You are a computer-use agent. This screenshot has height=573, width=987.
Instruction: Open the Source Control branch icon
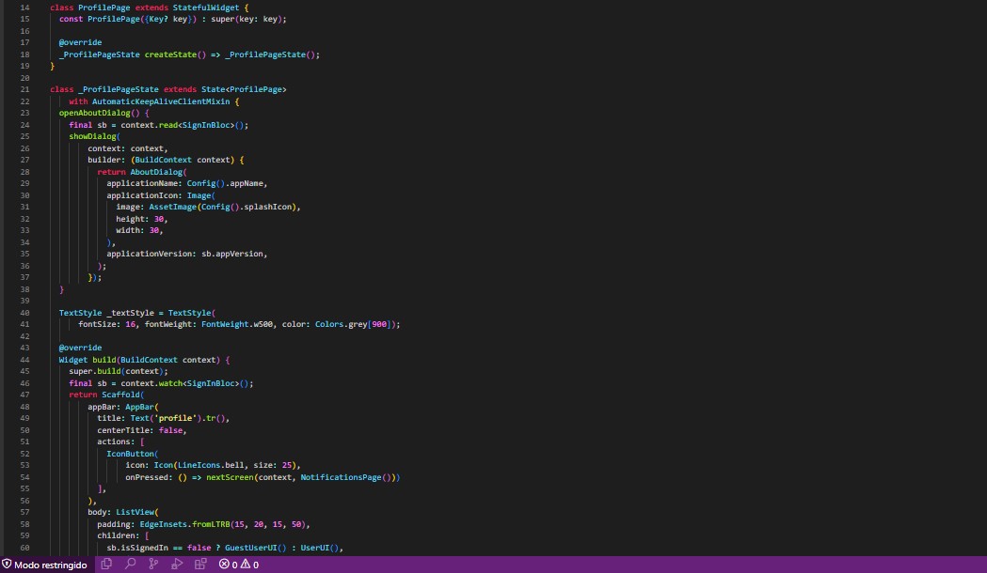153,565
